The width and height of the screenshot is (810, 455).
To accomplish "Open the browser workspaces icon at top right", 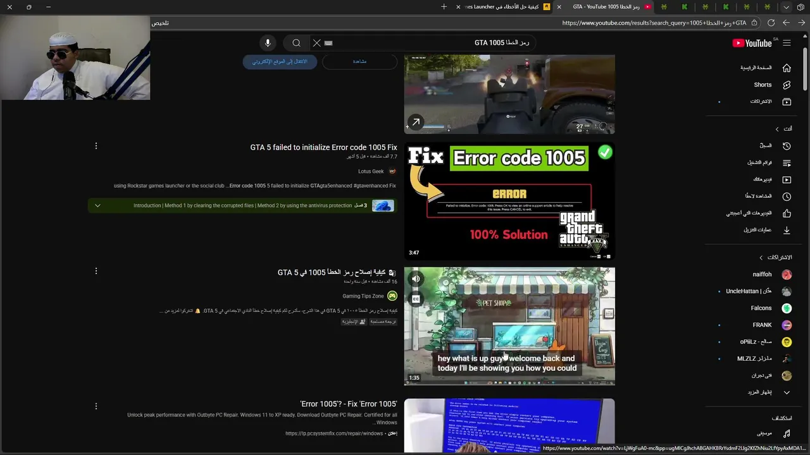I will [x=801, y=7].
